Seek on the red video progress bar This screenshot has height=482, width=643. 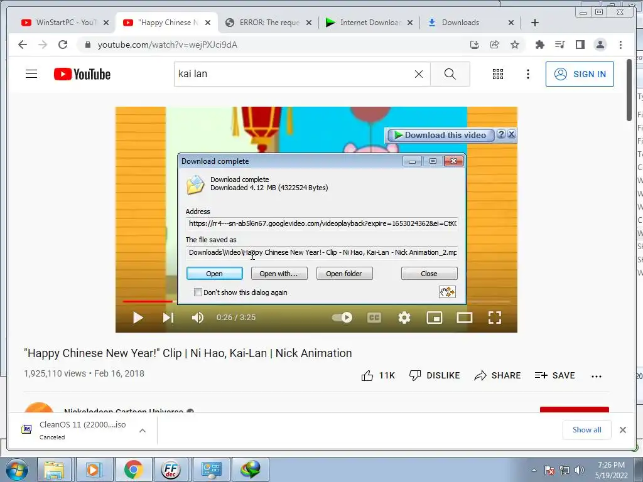tap(148, 301)
